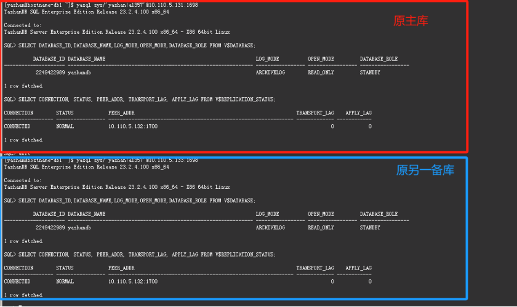Screen dimensions: 517x307
Task: Click ARCHIVELOG value in the lower 10.110.5.133 session
Action: pyautogui.click(x=270, y=228)
